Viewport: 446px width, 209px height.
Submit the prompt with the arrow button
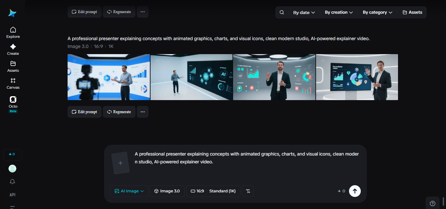coord(355,191)
